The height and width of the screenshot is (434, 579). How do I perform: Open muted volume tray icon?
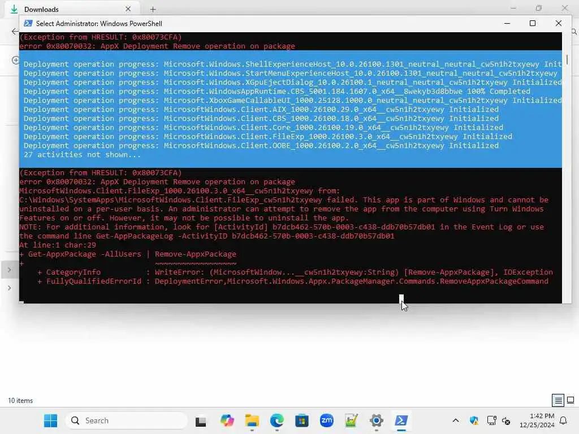pyautogui.click(x=506, y=420)
